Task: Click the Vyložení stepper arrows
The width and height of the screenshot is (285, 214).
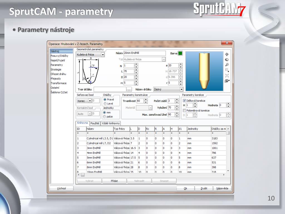Action: pyautogui.click(x=177, y=108)
